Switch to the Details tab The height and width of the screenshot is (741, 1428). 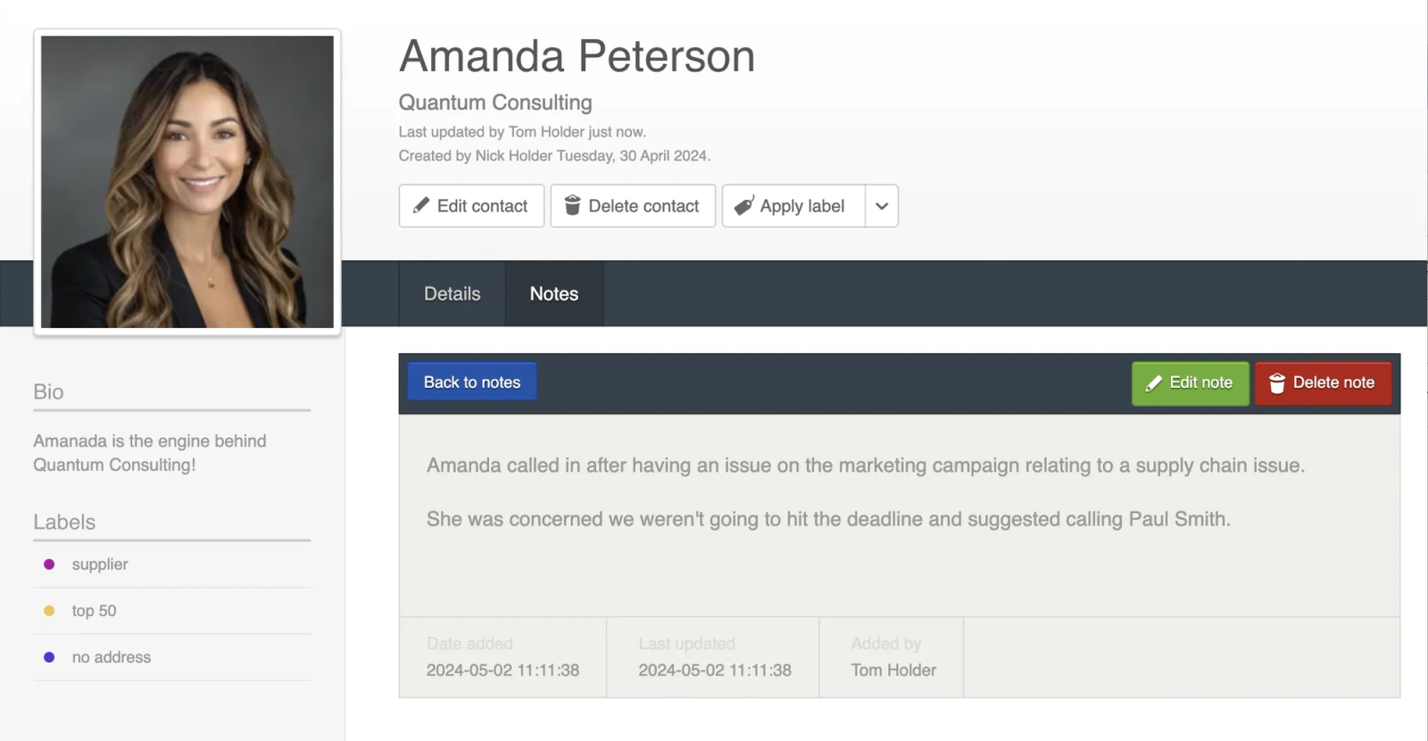tap(452, 293)
